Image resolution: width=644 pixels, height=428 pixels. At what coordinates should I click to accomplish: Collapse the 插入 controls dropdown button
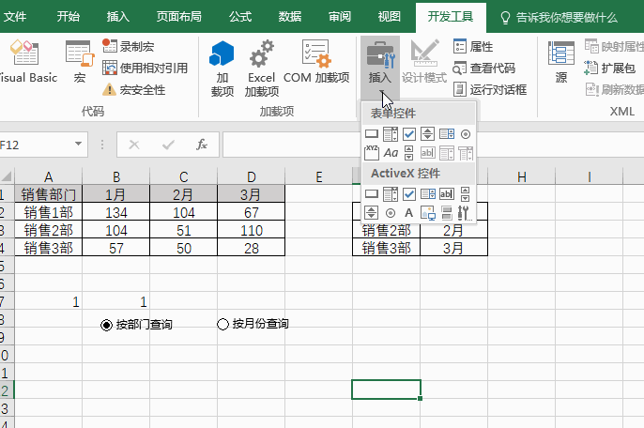coord(380,68)
